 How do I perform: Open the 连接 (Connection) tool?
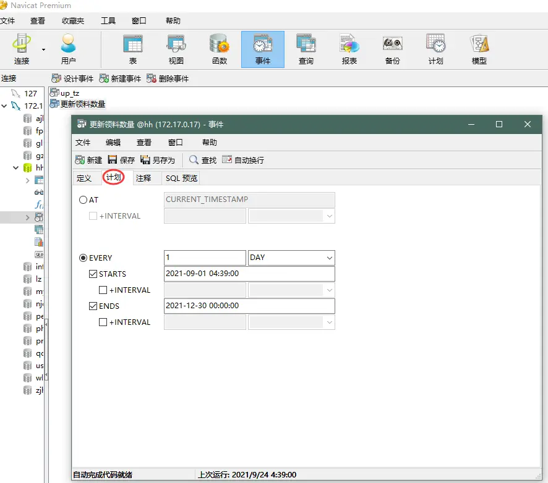22,49
